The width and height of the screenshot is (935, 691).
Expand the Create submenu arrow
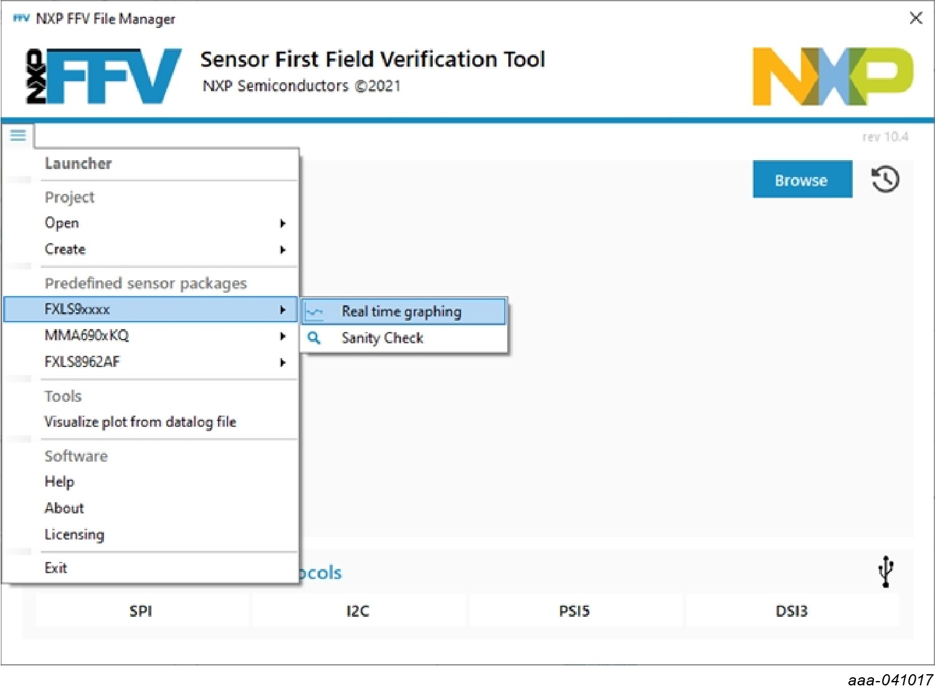282,249
